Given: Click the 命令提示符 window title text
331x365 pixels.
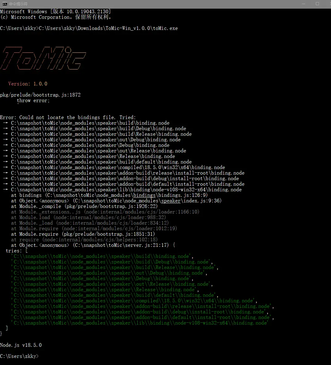Looking at the screenshot, I should (x=18, y=4).
